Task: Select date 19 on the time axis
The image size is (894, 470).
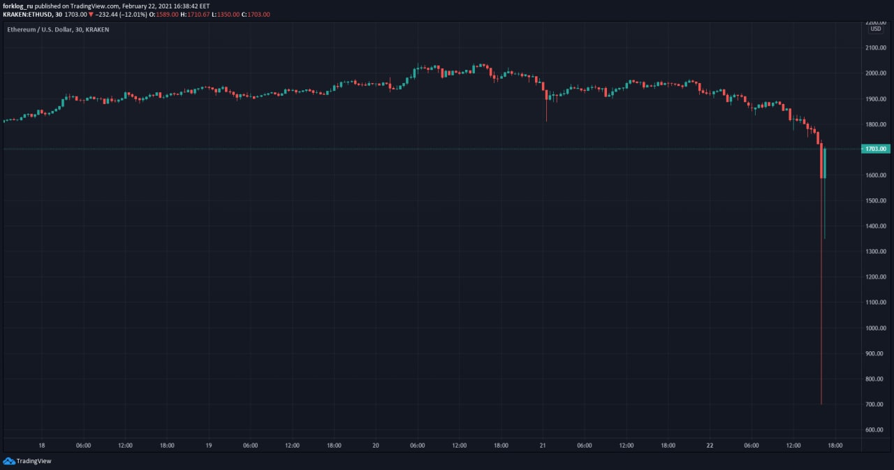Action: click(x=208, y=446)
